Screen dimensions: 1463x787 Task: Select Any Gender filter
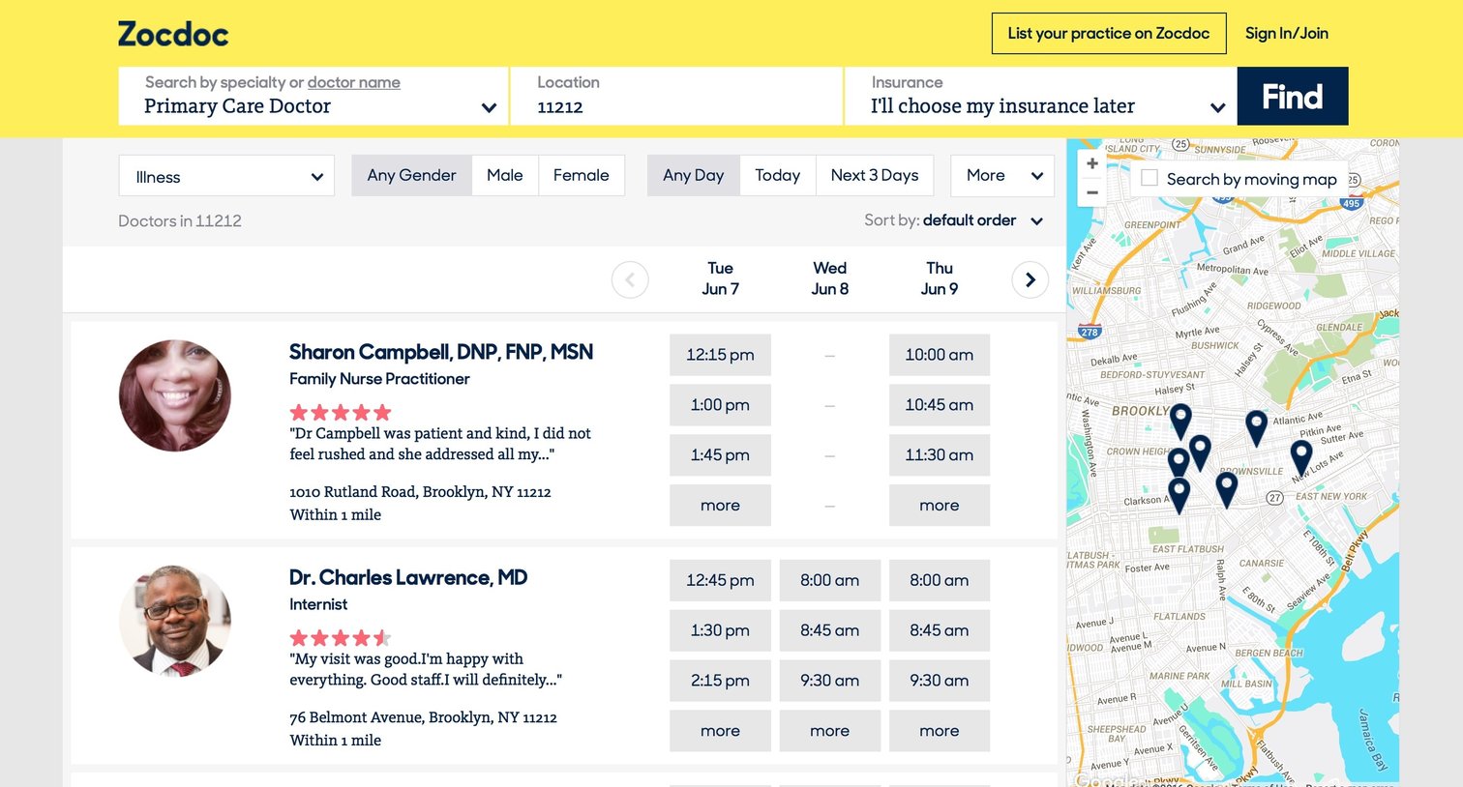tap(411, 175)
